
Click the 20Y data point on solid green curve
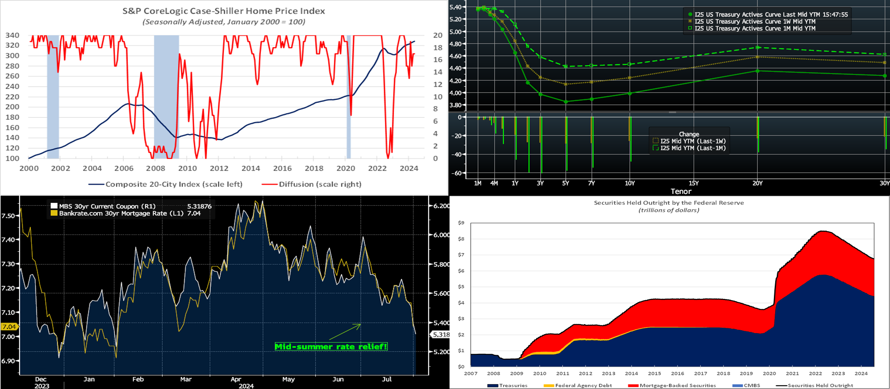coord(757,71)
